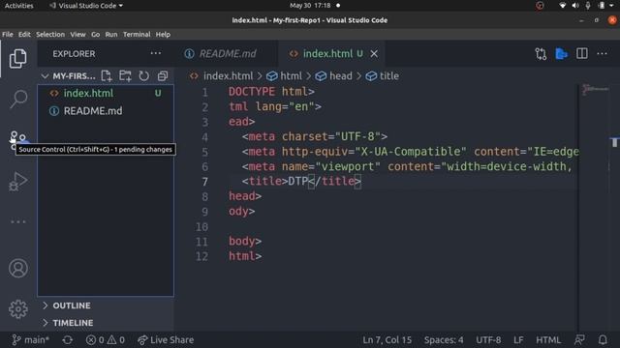Split the editor to the right
Screen dimensions: 620x348
click(x=582, y=54)
